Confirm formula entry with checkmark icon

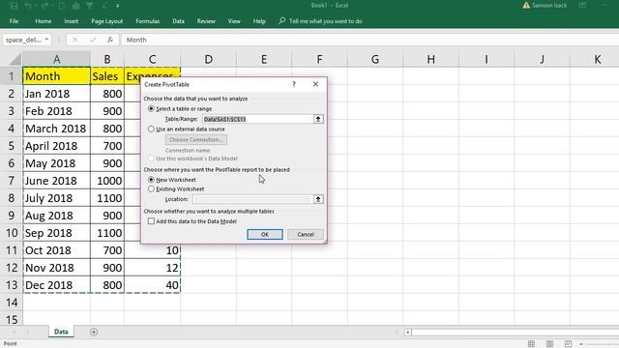tap(93, 40)
